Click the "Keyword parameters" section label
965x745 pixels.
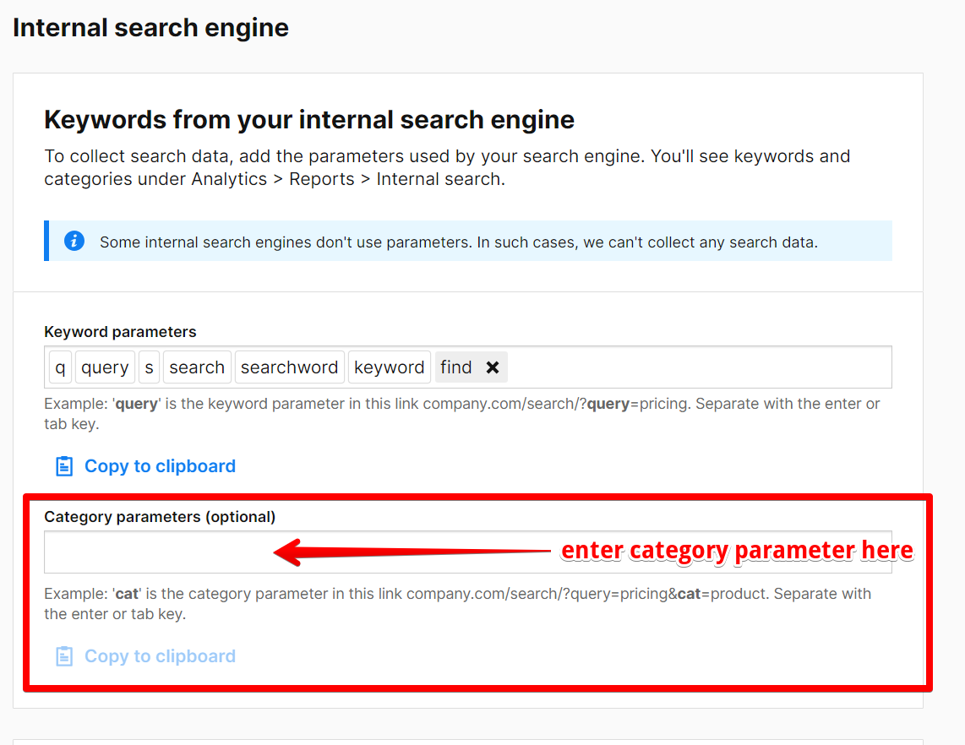click(x=120, y=331)
